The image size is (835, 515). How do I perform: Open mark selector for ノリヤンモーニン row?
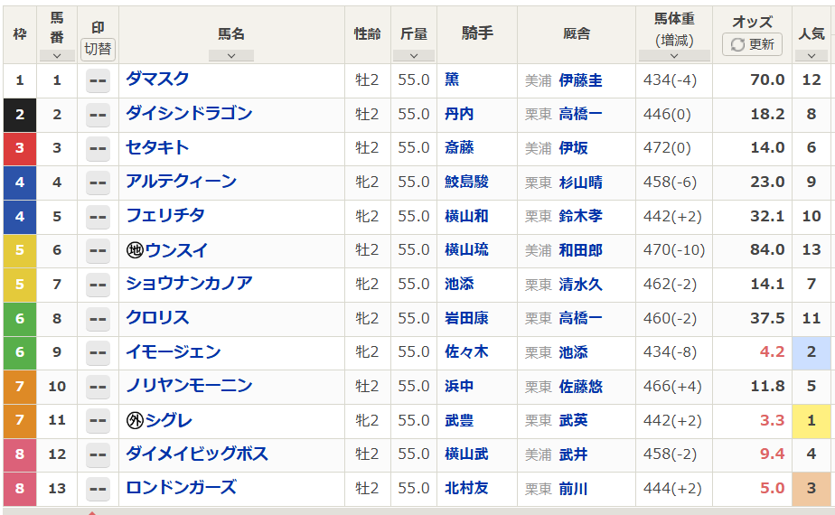click(98, 387)
